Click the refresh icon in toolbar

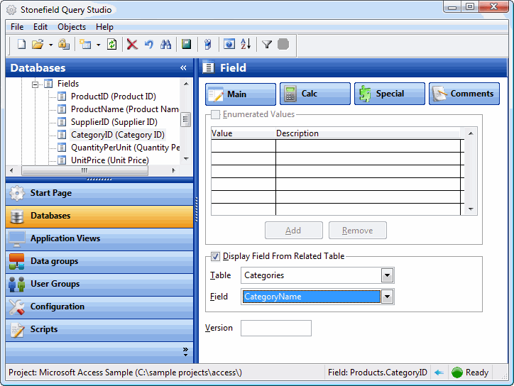111,45
